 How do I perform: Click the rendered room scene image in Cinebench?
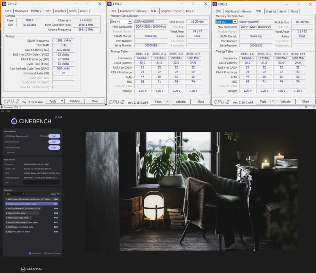click(192, 191)
